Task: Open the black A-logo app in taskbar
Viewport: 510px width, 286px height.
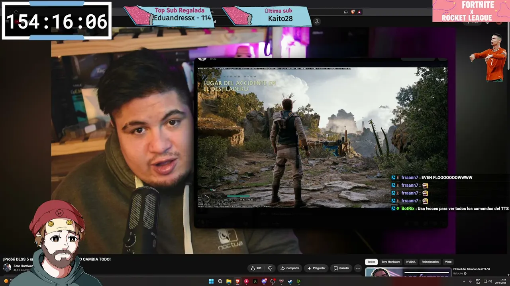Action: pos(255,281)
